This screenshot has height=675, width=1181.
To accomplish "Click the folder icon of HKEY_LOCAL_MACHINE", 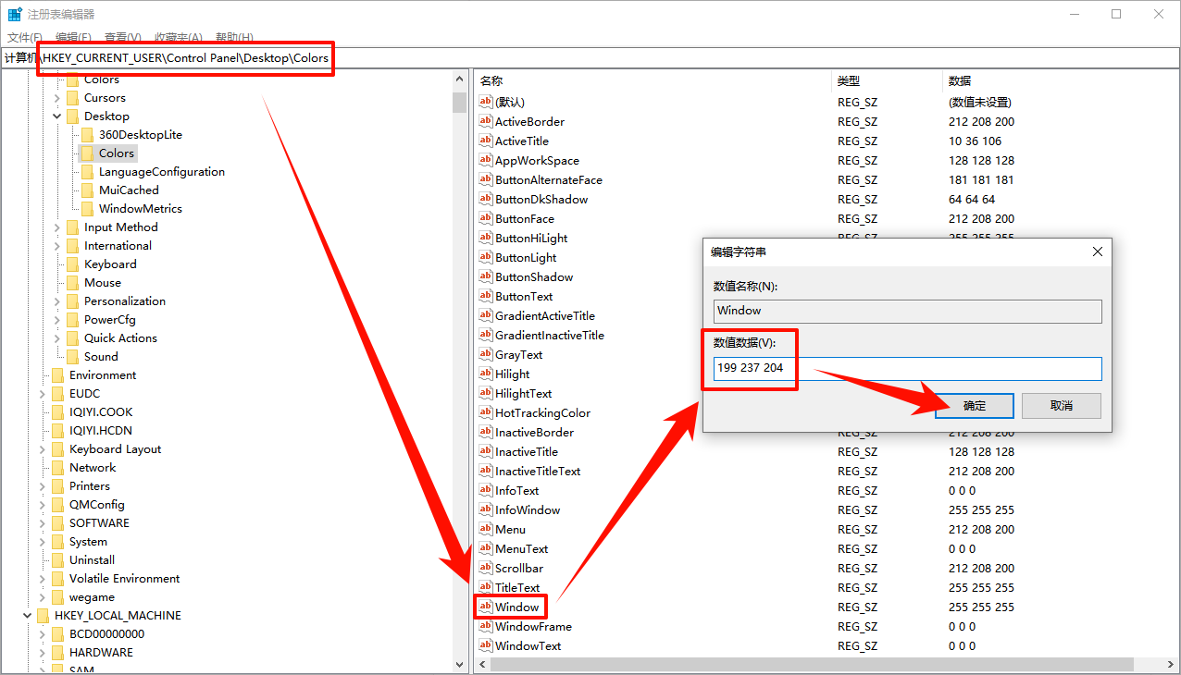I will [x=43, y=615].
